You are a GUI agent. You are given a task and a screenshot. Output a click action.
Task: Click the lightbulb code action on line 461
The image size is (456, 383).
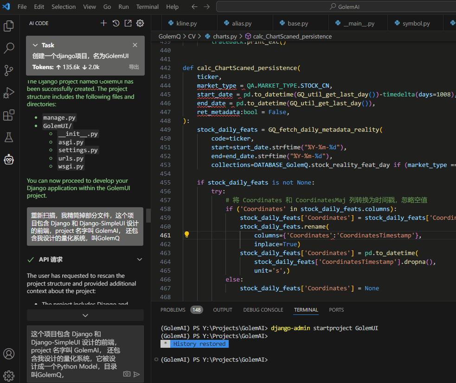pos(186,235)
